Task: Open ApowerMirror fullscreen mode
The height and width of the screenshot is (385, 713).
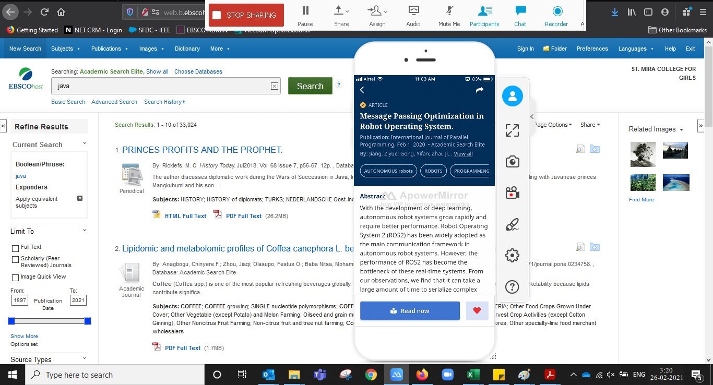Action: pos(512,130)
